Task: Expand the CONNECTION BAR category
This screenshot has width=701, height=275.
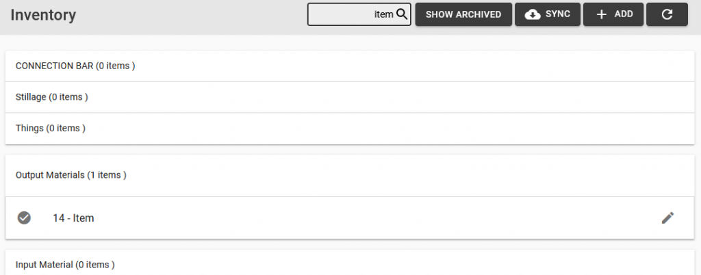Action: tap(350, 66)
